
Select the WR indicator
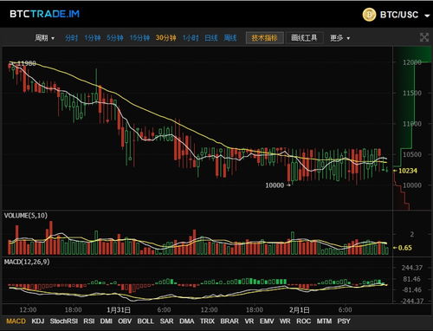coord(285,321)
